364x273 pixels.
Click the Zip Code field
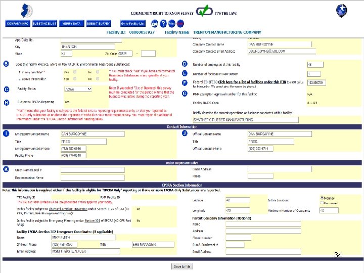[x=125, y=54]
